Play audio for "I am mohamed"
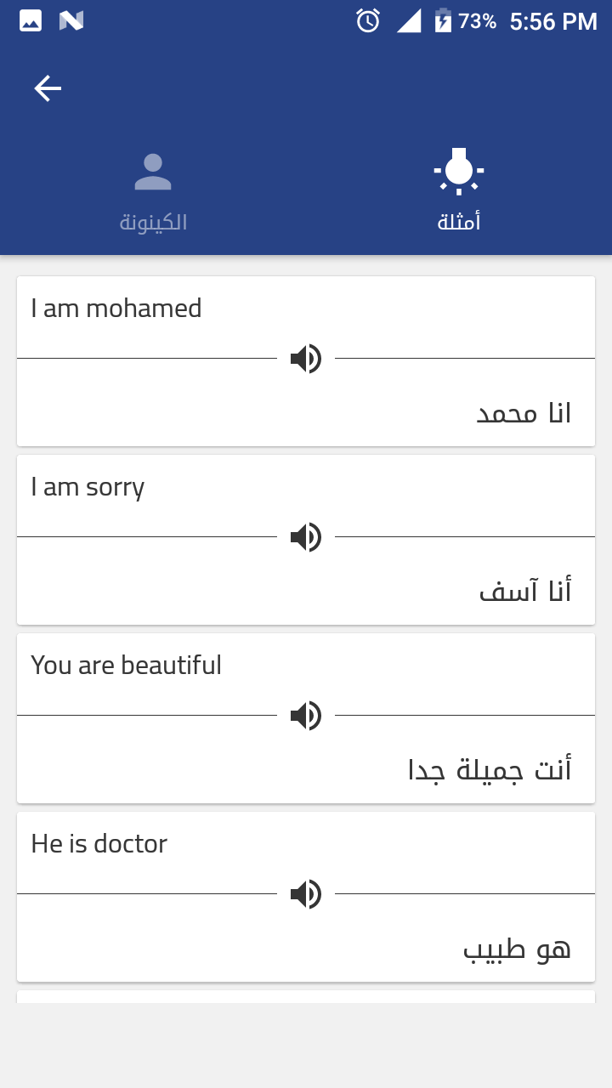The image size is (612, 1088). point(306,359)
